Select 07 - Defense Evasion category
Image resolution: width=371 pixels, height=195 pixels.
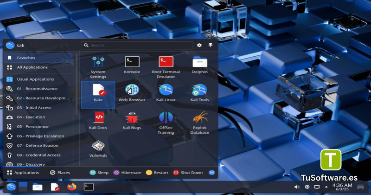coord(38,145)
